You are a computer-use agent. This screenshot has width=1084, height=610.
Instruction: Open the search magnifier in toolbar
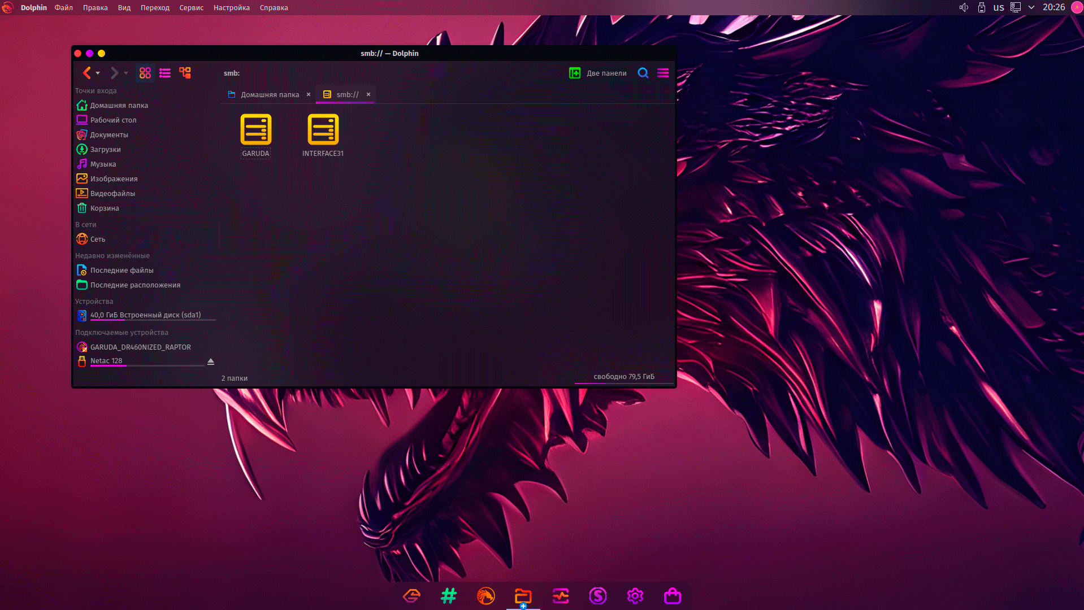(643, 73)
